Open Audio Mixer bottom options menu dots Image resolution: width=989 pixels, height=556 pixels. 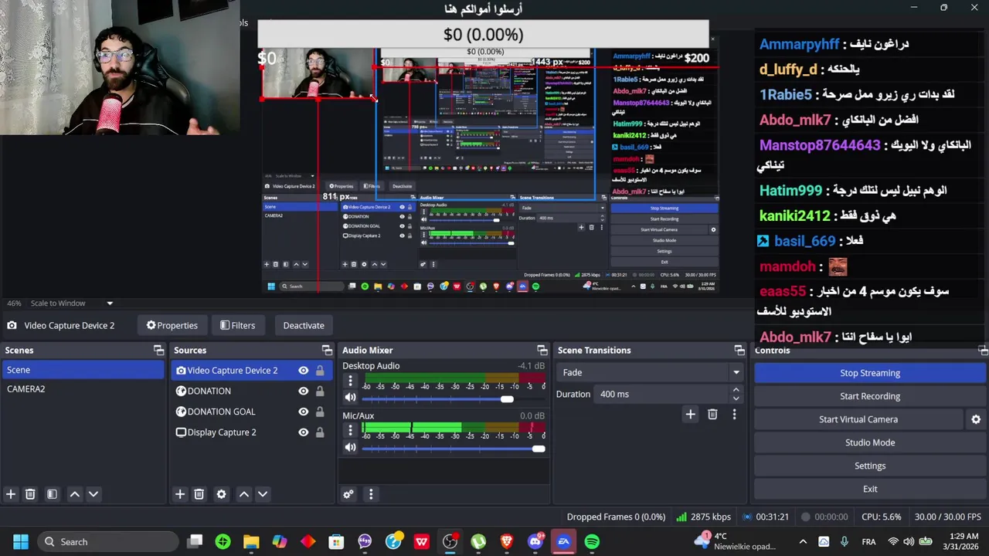point(371,494)
